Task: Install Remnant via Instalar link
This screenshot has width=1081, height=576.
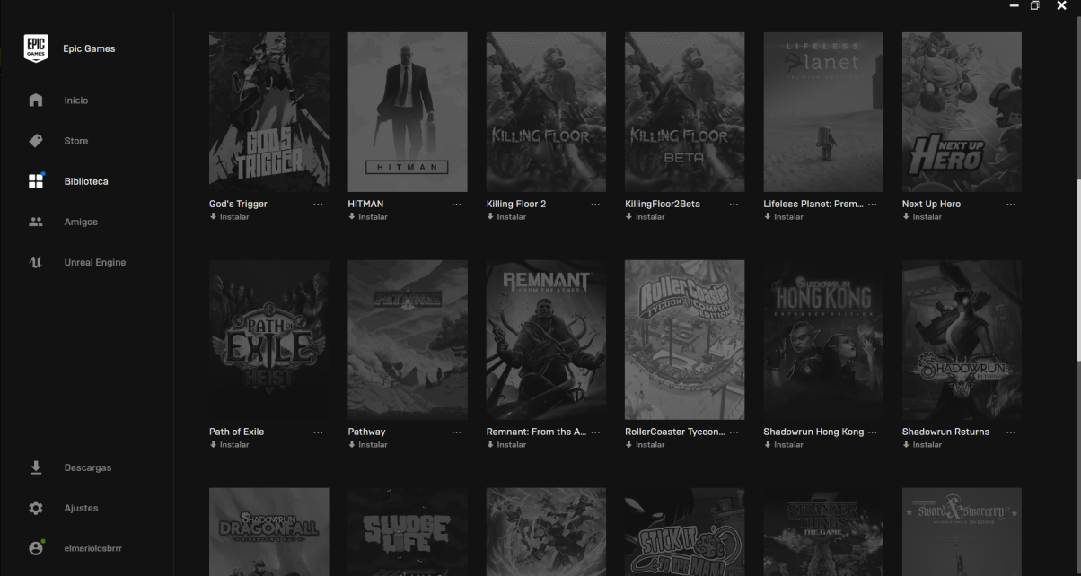Action: coord(506,445)
